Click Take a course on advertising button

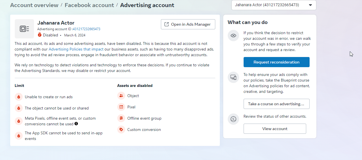pyautogui.click(x=276, y=104)
